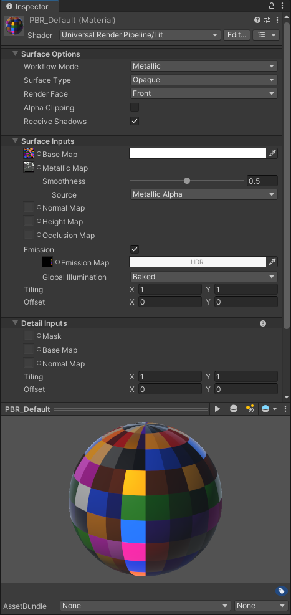The height and width of the screenshot is (615, 291).
Task: Click the Emission Map texture thumbnail
Action: [47, 262]
